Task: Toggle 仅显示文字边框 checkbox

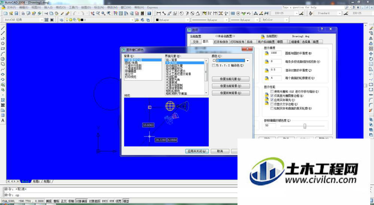Action: (272, 104)
